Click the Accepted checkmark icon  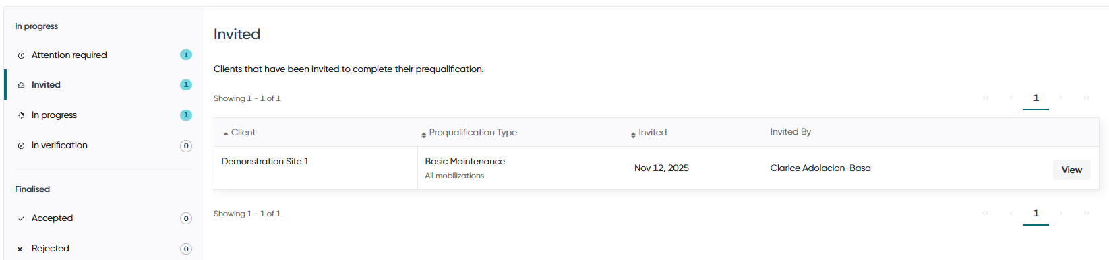click(21, 218)
